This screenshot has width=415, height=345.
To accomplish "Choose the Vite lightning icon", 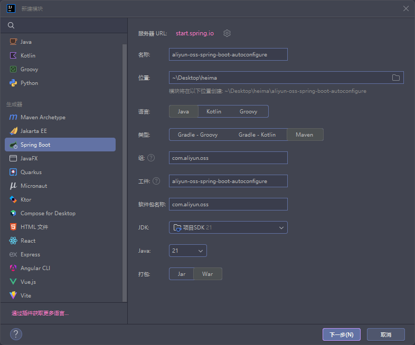I will 13,295.
